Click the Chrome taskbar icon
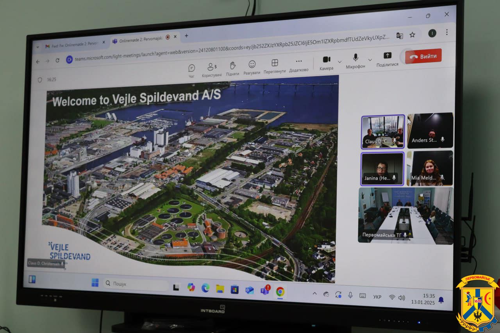Image resolution: width=500 pixels, height=333 pixels. pos(280,292)
